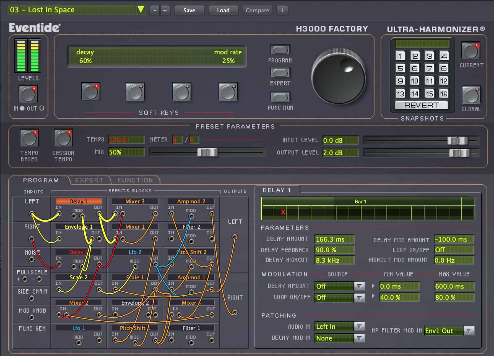Switch to the PROGRAM tab

click(x=41, y=180)
